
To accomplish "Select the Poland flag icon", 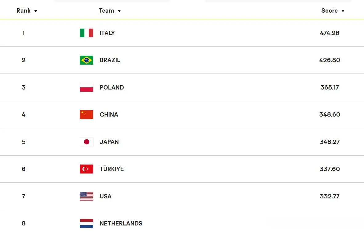I will click(x=86, y=87).
